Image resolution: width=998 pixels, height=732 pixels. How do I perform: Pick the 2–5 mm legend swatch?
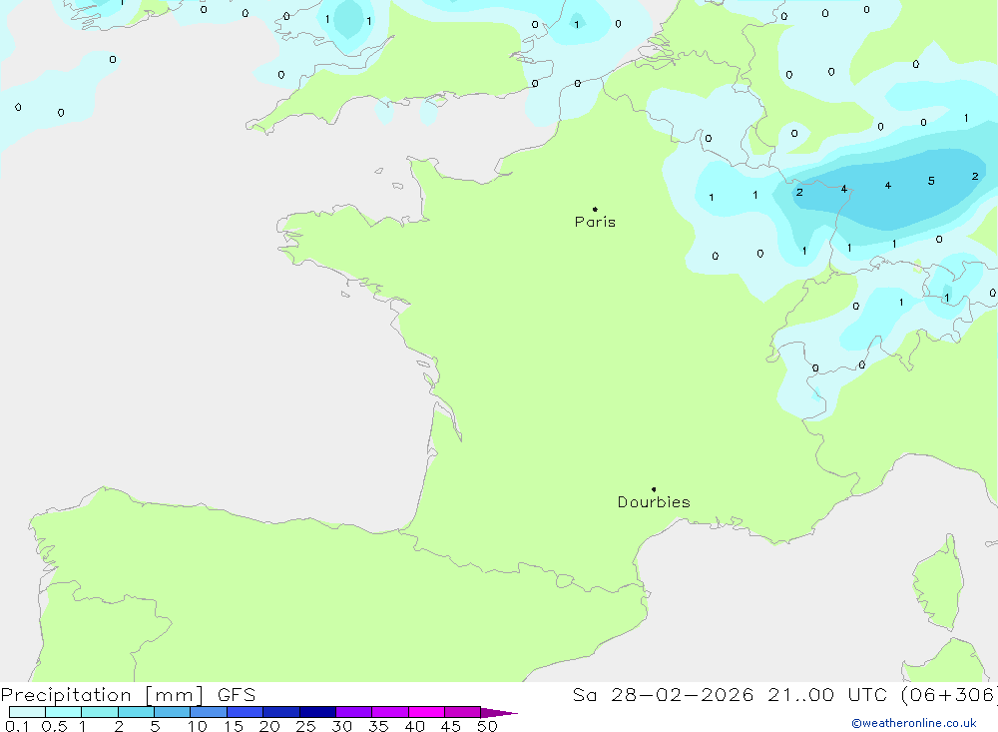[136, 712]
